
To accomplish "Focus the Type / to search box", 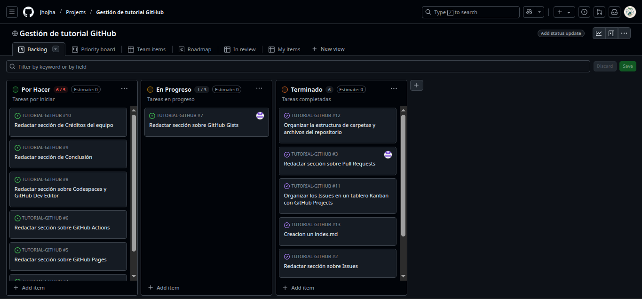I will (x=471, y=12).
